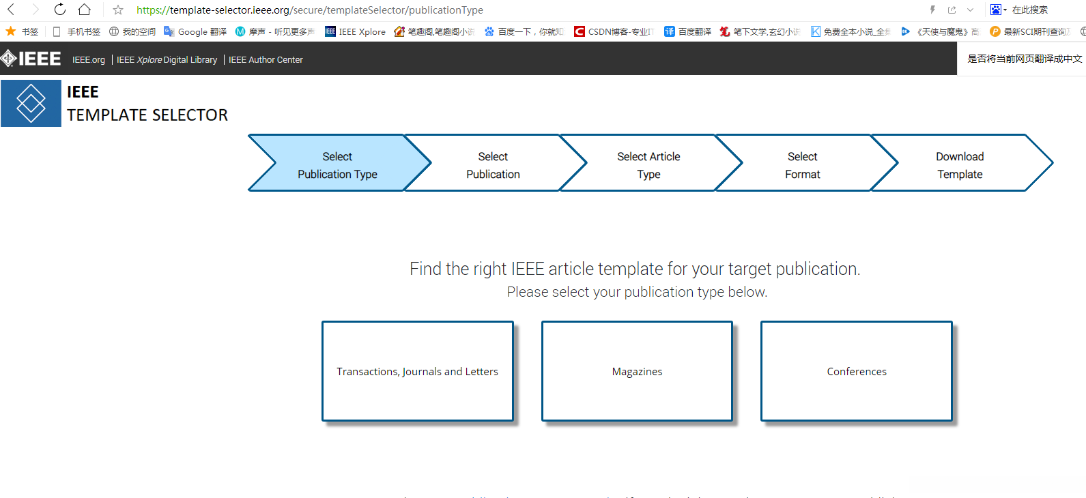Open the IEEE Author Center link
The height and width of the screenshot is (498, 1086).
coord(266,60)
